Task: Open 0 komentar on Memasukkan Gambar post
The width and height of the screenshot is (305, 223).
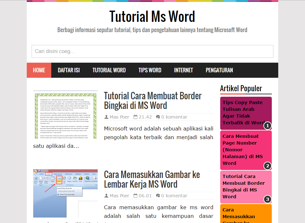Action: (x=174, y=196)
